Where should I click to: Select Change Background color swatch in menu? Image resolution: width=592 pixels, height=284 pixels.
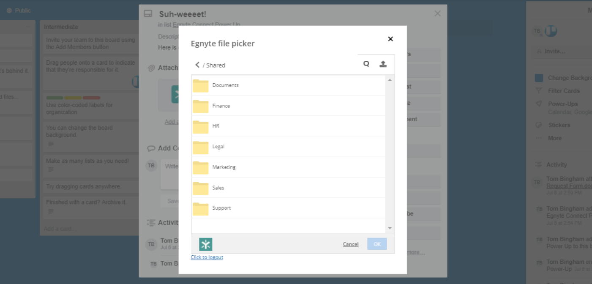coord(539,78)
